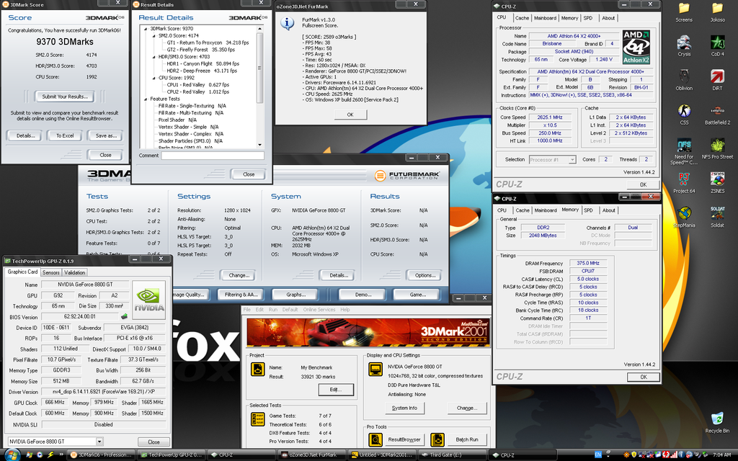Click Filtering & AA... button
Viewport: 738px width, 461px height.
[241, 295]
